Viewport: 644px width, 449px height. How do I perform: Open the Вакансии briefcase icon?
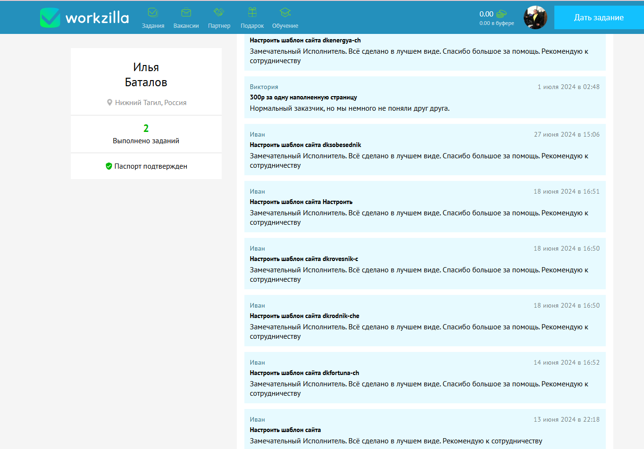click(186, 13)
